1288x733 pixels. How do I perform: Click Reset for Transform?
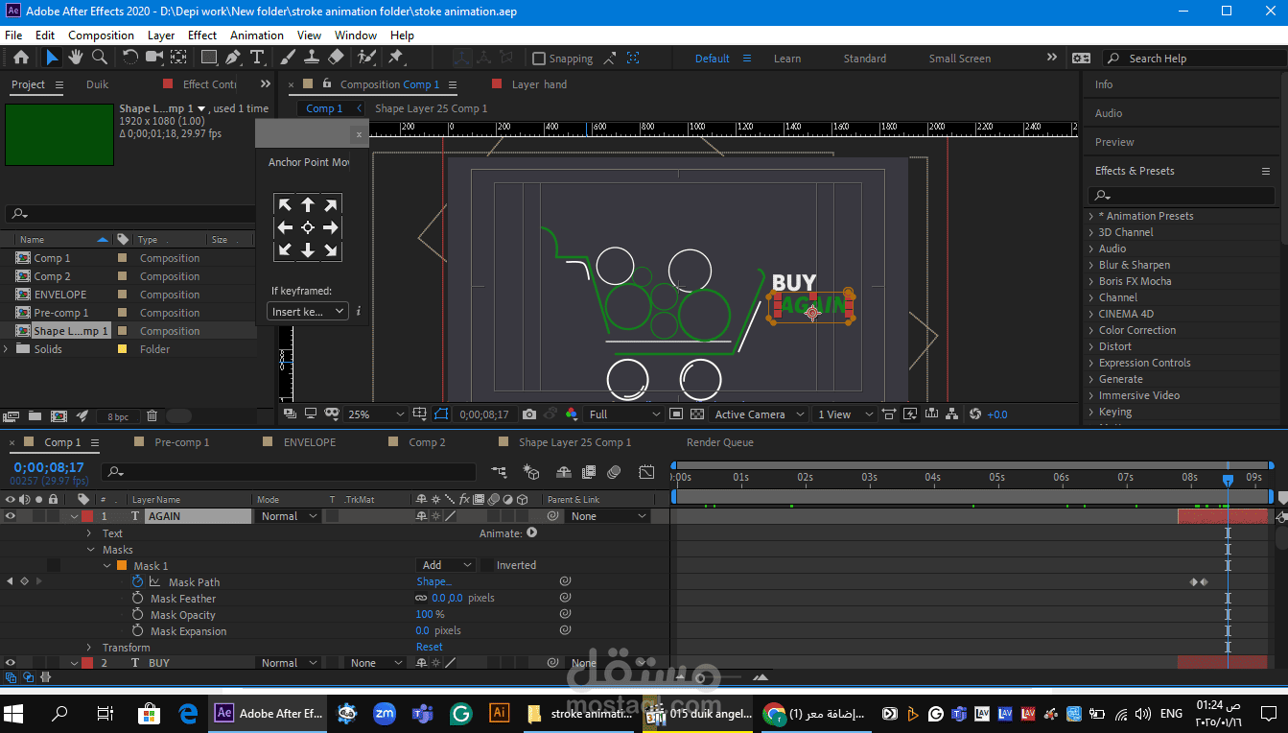(x=429, y=647)
